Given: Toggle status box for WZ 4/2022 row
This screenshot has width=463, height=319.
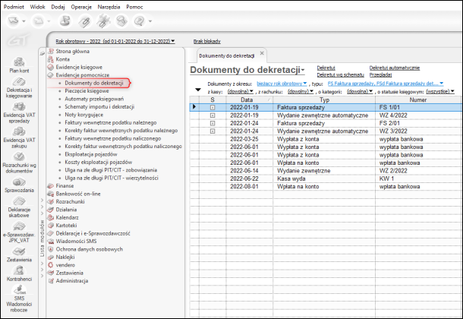Looking at the screenshot, I should 213,115.
